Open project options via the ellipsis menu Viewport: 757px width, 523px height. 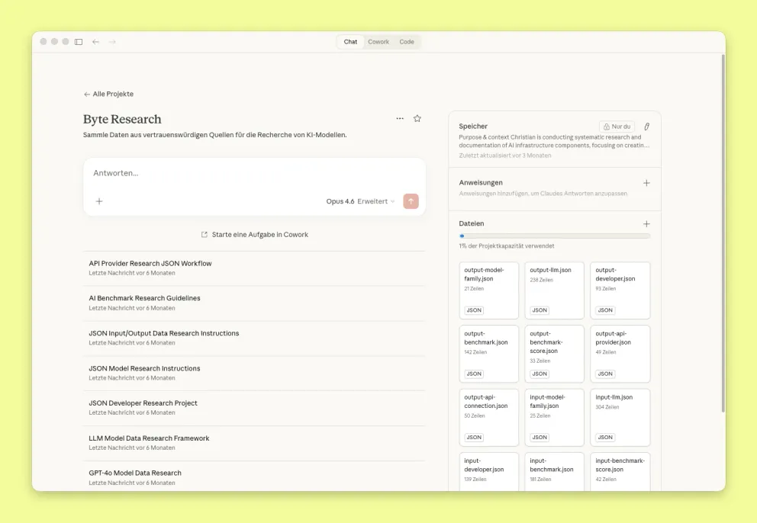pyautogui.click(x=400, y=118)
